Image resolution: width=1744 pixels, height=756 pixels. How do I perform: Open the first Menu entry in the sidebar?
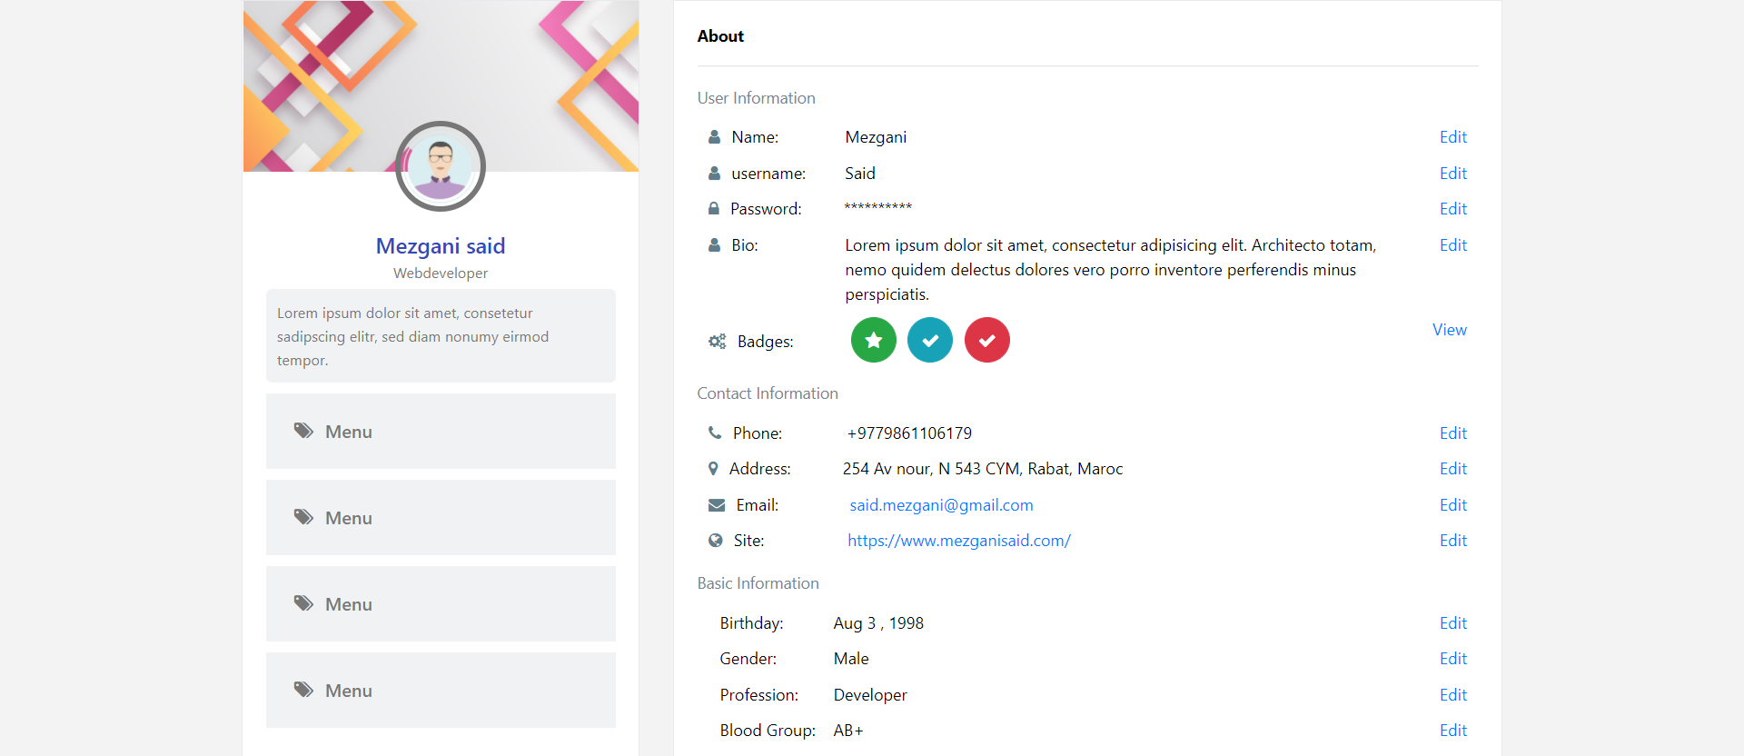[441, 431]
